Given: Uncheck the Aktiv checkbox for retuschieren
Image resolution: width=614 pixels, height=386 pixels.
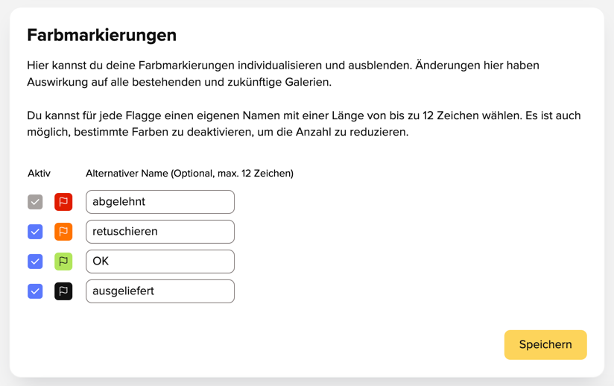Looking at the screenshot, I should point(35,232).
